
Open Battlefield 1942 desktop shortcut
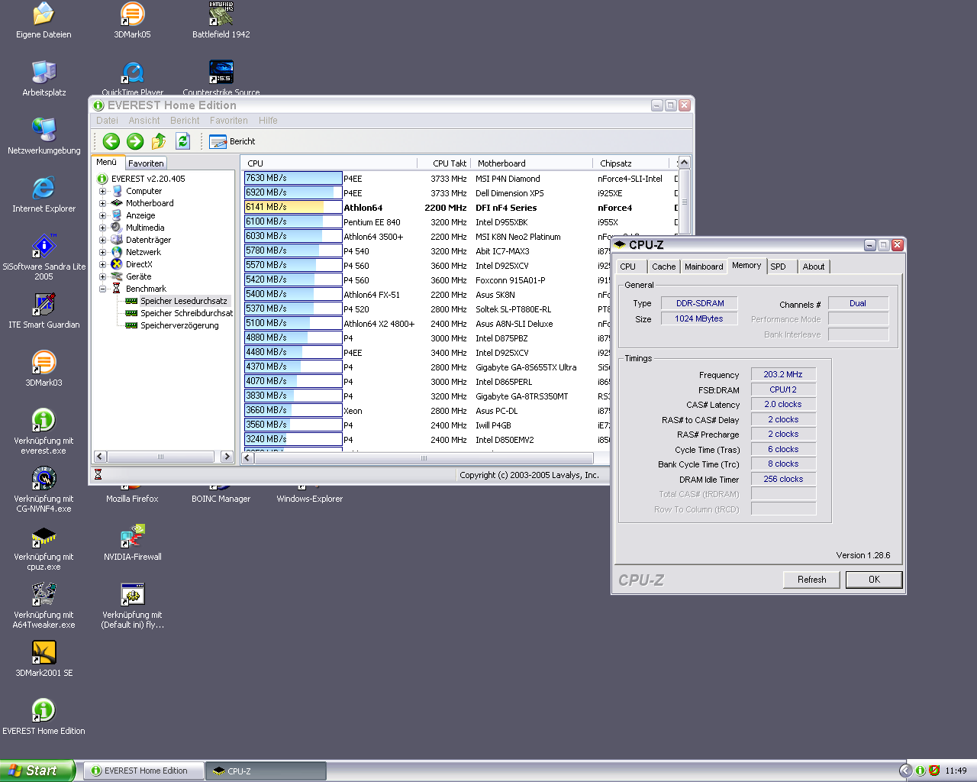click(221, 15)
